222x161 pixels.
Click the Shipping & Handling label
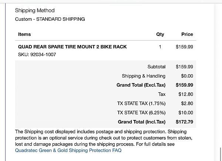[144, 76]
